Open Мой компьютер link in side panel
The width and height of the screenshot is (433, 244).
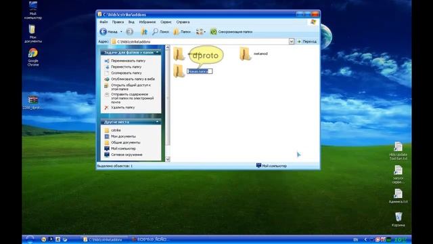click(123, 148)
